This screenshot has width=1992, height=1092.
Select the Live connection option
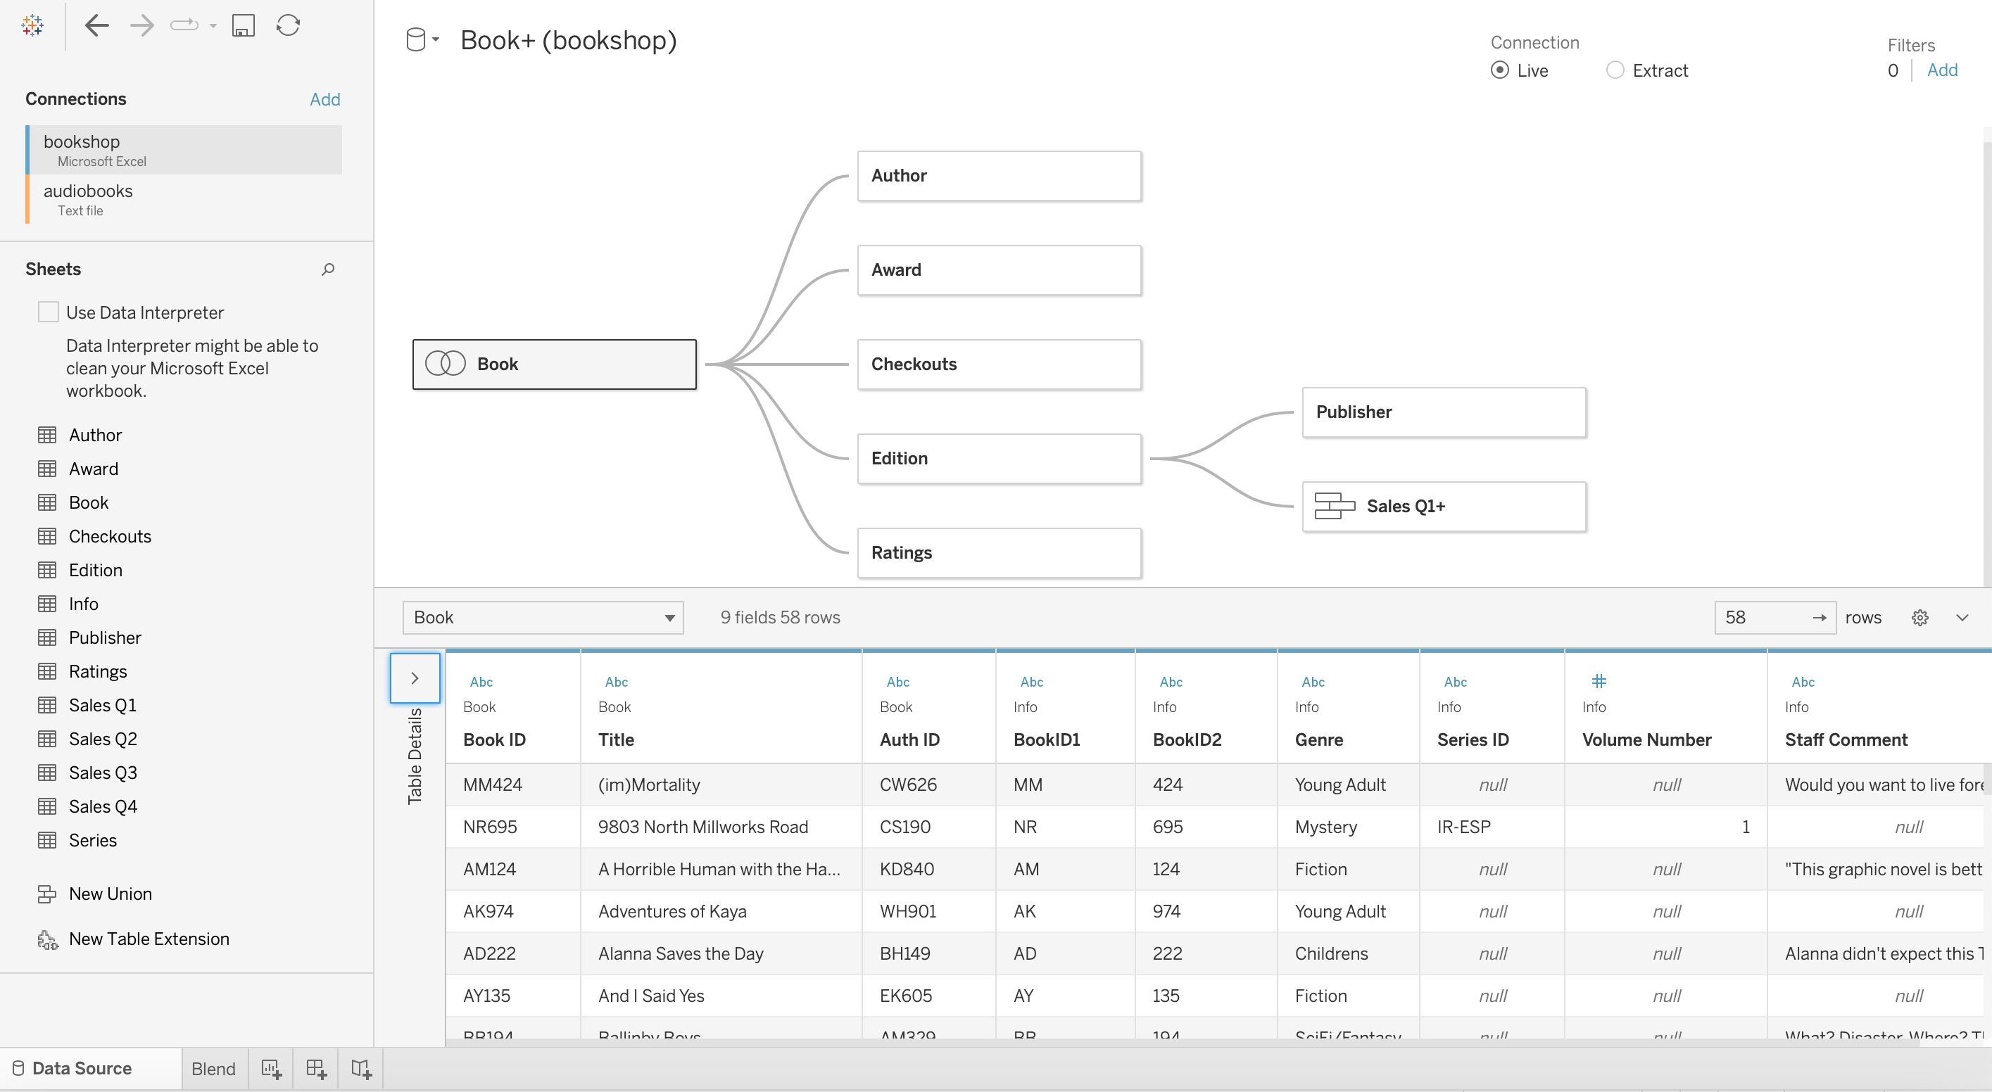pyautogui.click(x=1499, y=70)
